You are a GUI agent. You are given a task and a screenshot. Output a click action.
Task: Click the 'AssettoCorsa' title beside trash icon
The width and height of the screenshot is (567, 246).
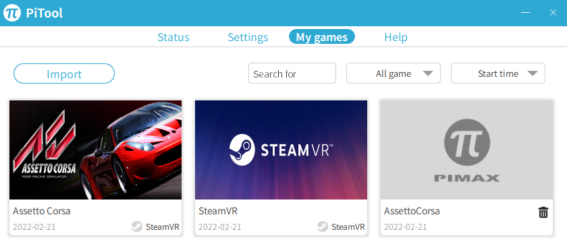point(412,211)
